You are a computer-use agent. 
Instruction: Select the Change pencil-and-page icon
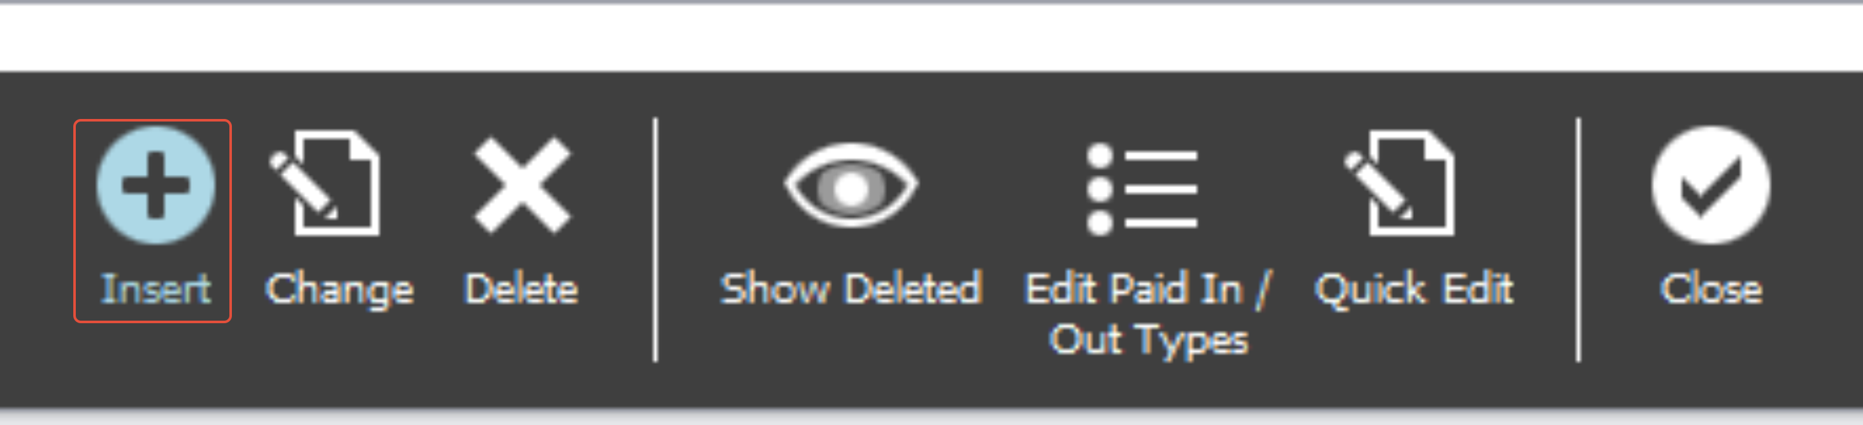[325, 183]
